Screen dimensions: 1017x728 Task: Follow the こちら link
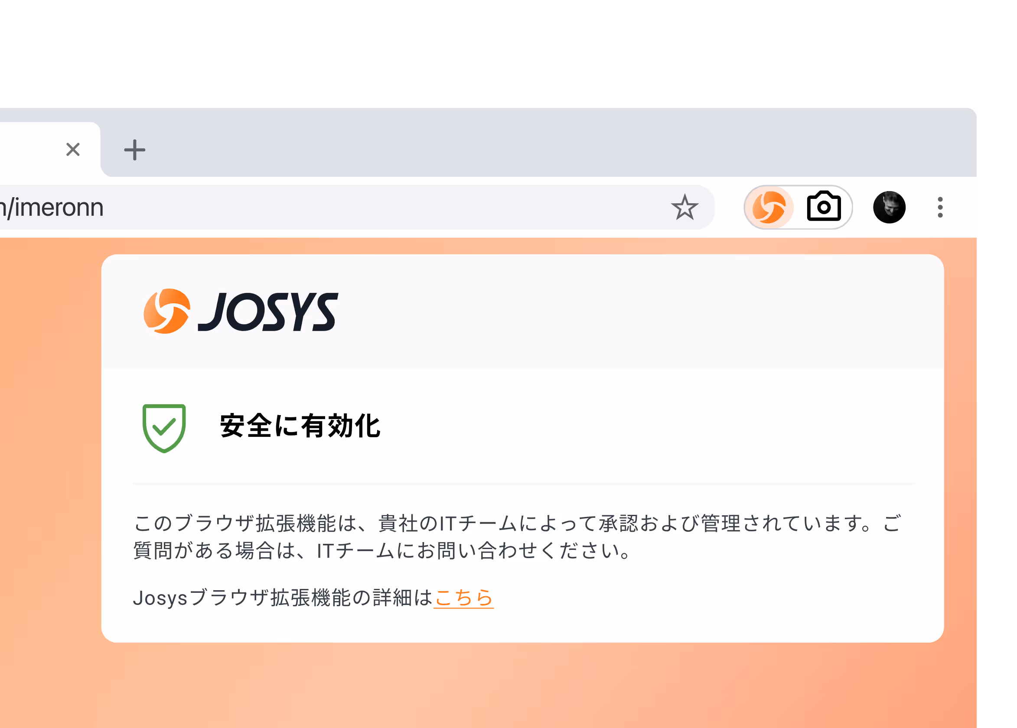(x=464, y=598)
